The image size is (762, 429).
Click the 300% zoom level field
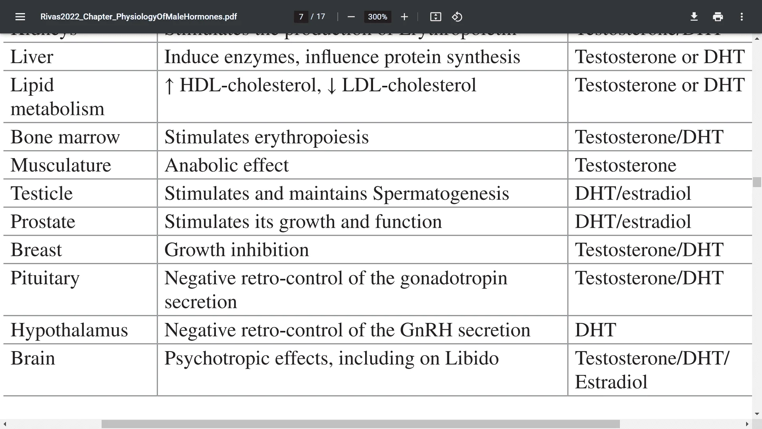(377, 17)
